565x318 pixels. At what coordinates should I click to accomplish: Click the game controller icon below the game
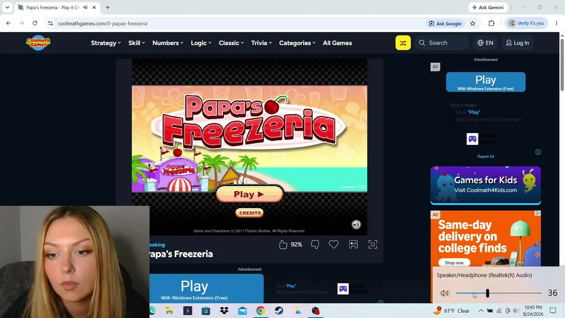(x=353, y=245)
